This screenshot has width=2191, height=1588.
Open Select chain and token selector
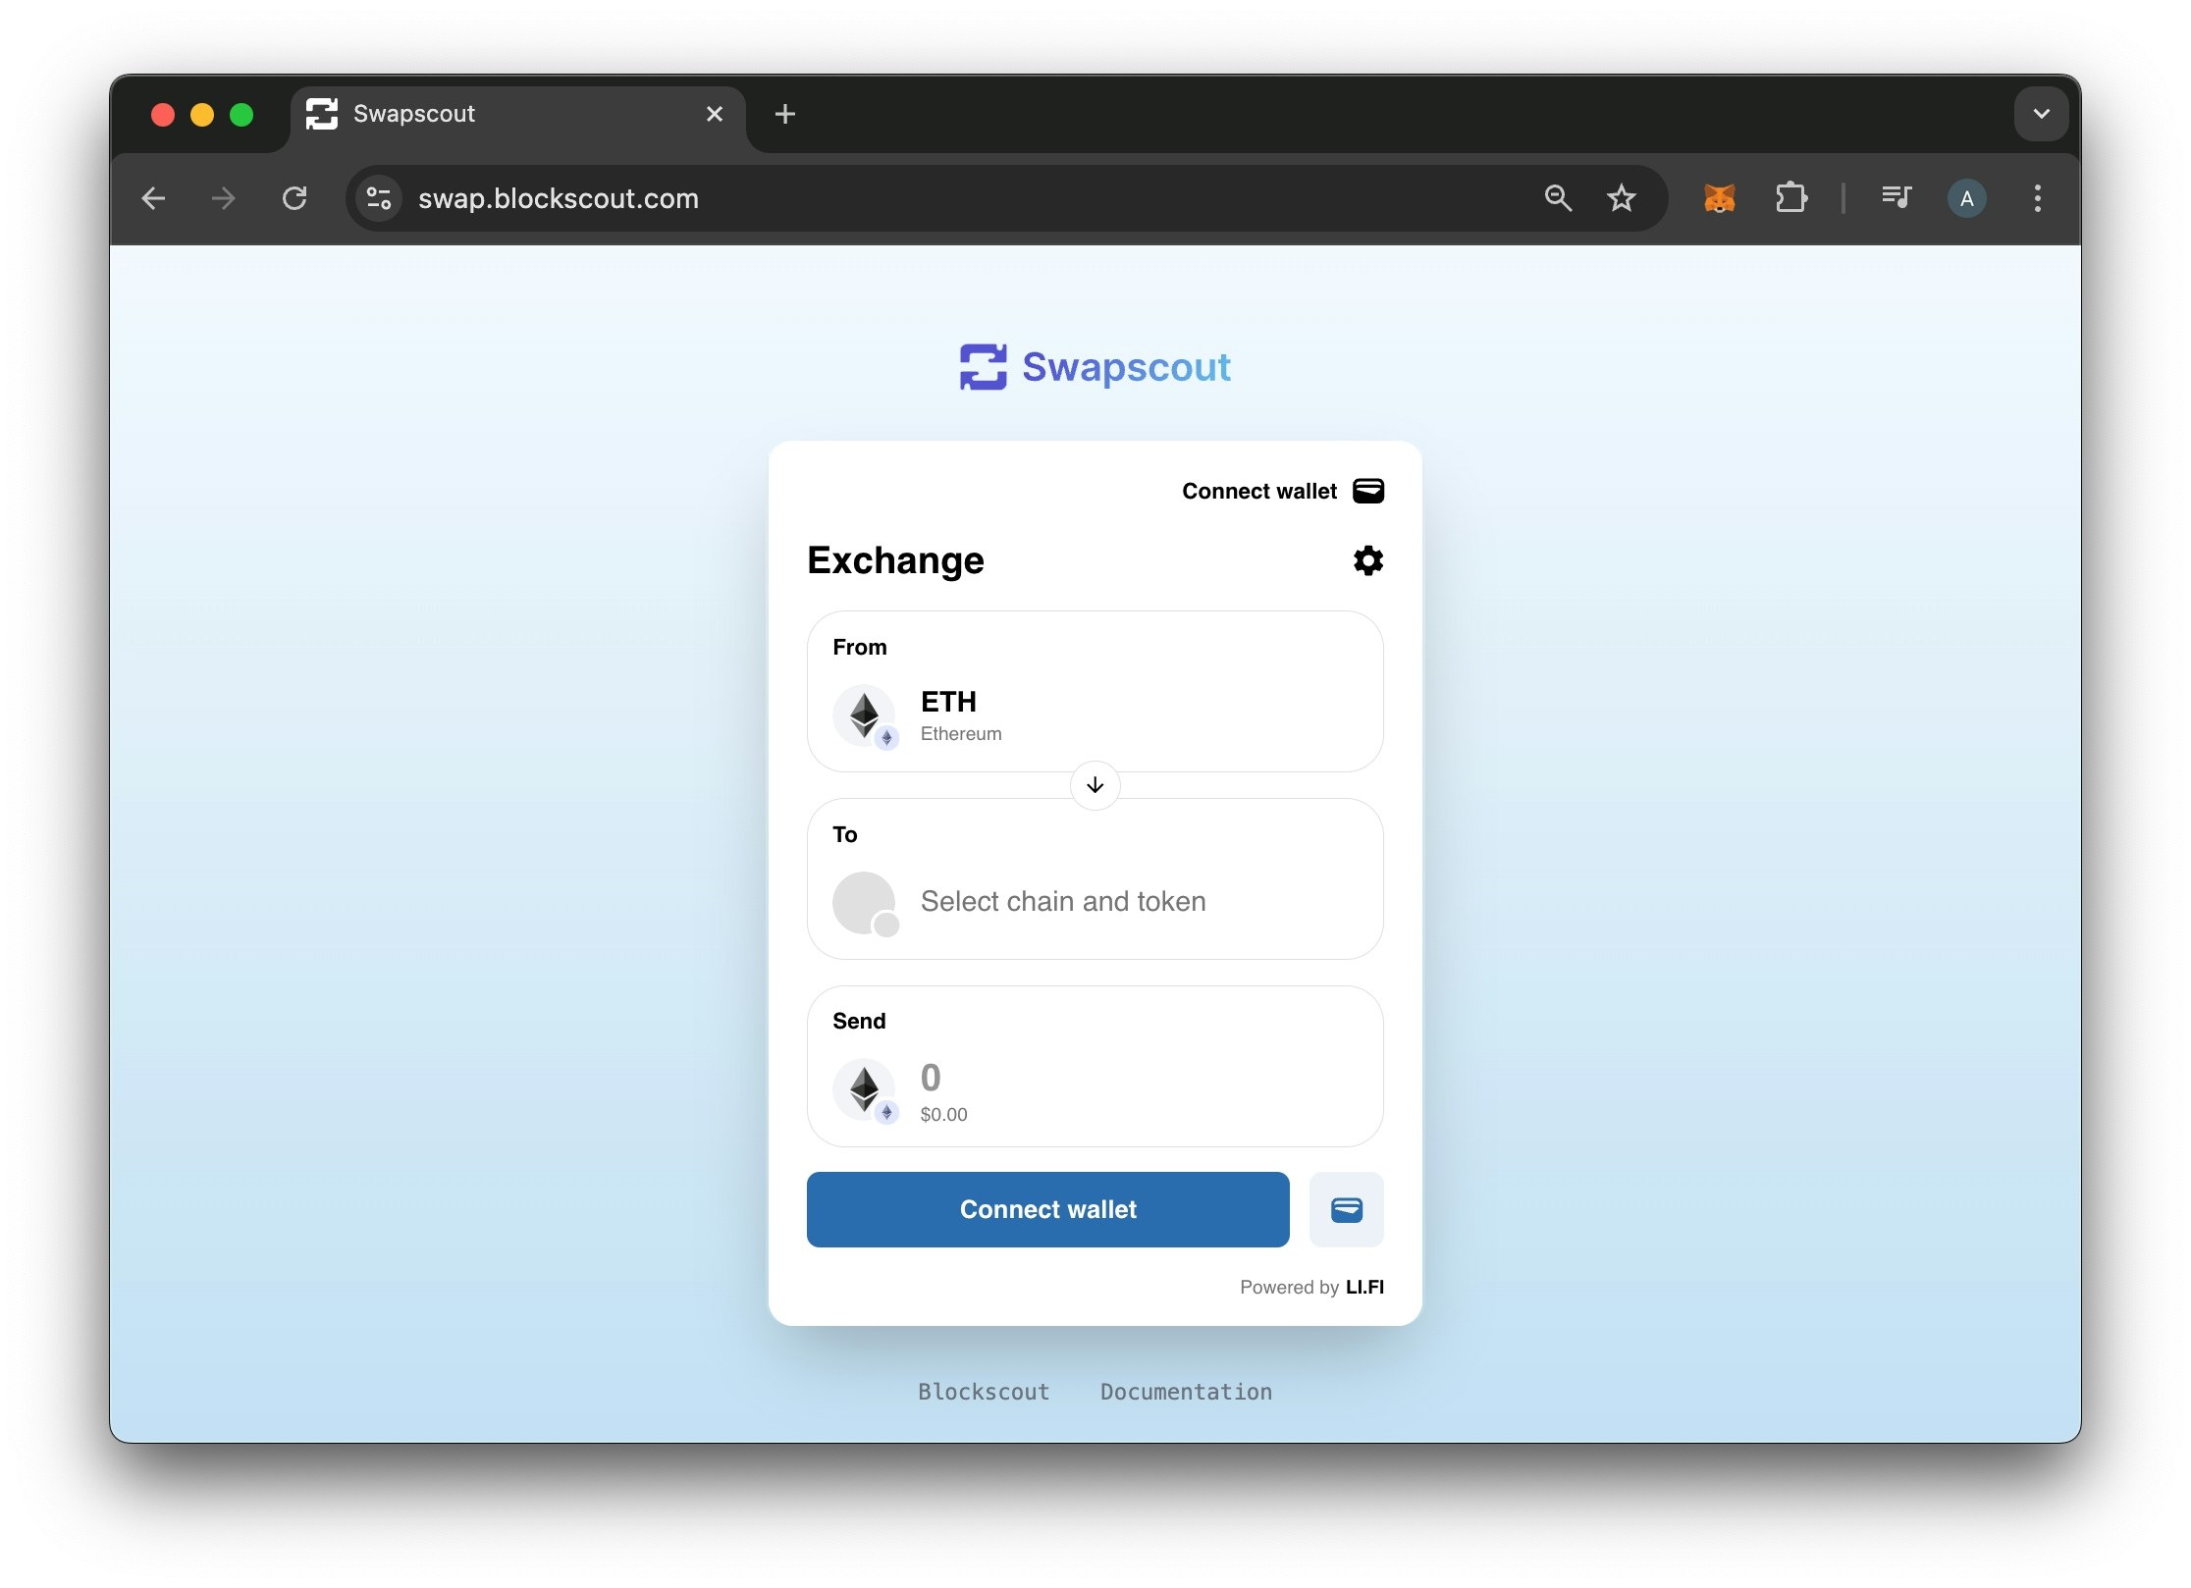1095,878
